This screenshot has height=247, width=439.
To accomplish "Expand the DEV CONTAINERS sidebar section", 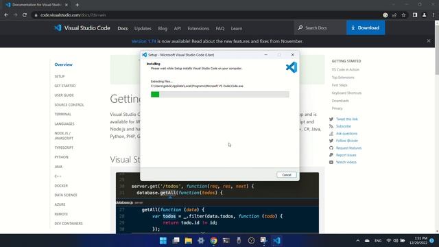I will [69, 224].
